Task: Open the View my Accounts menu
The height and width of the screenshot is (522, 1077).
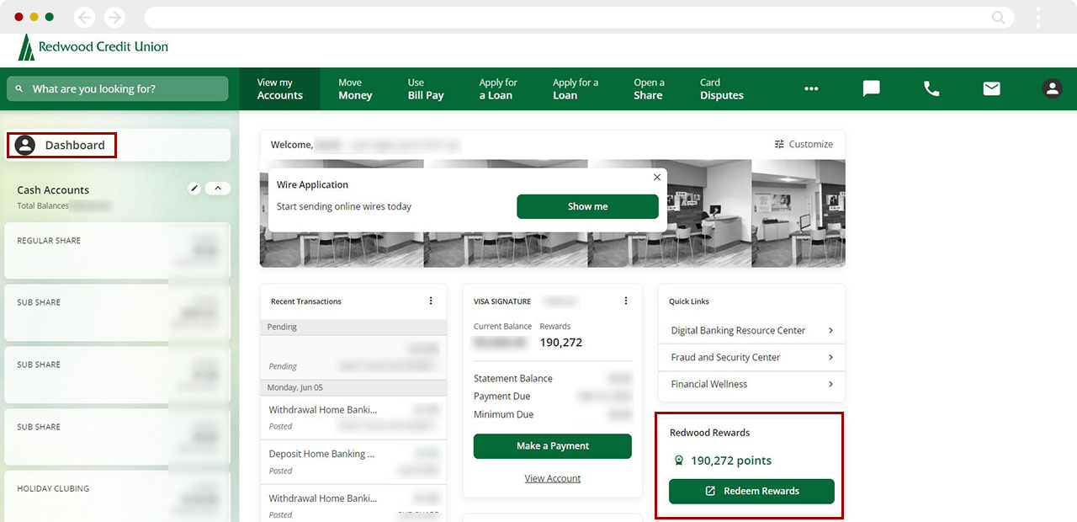Action: (x=280, y=88)
